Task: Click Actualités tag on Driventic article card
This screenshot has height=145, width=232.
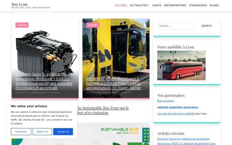Action: 22,25
